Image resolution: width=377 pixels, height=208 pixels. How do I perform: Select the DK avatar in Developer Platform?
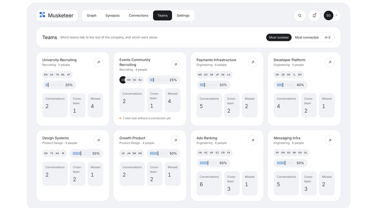(x=277, y=75)
